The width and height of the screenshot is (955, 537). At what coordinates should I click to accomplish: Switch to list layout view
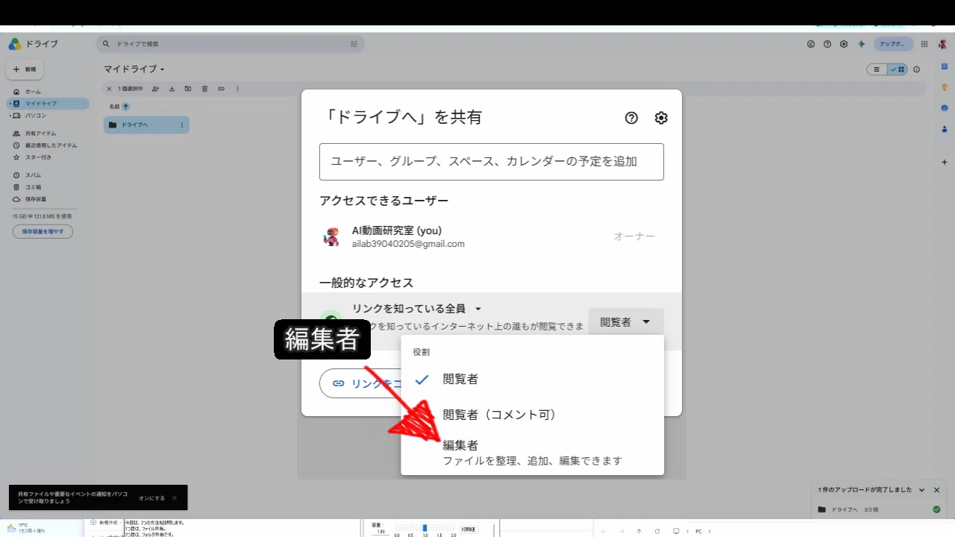pyautogui.click(x=877, y=69)
